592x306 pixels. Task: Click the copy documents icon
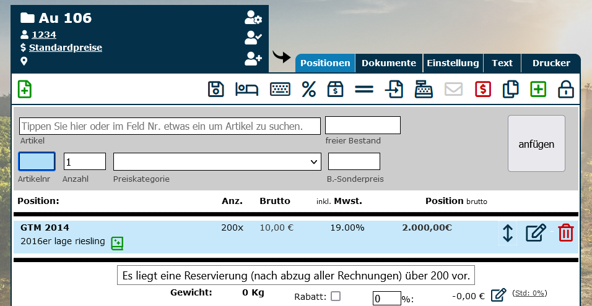click(x=511, y=90)
